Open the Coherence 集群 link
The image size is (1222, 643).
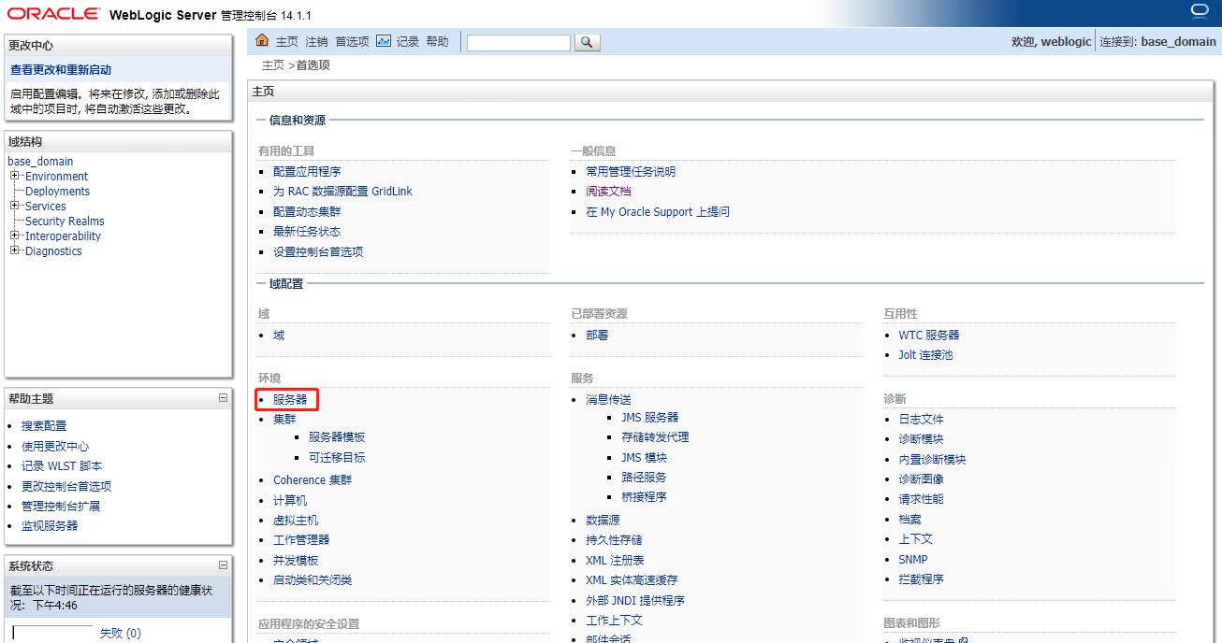coord(312,479)
